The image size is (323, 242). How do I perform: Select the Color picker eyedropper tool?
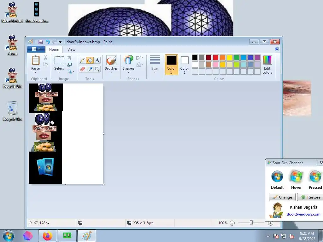coord(90,69)
